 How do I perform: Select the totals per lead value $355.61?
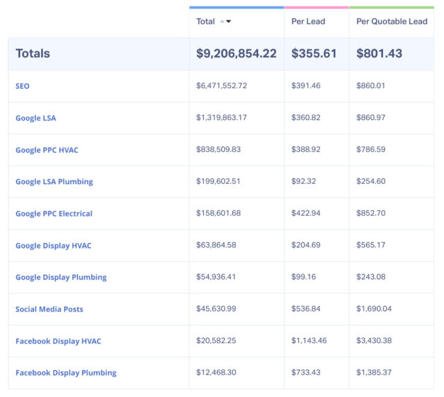(315, 53)
